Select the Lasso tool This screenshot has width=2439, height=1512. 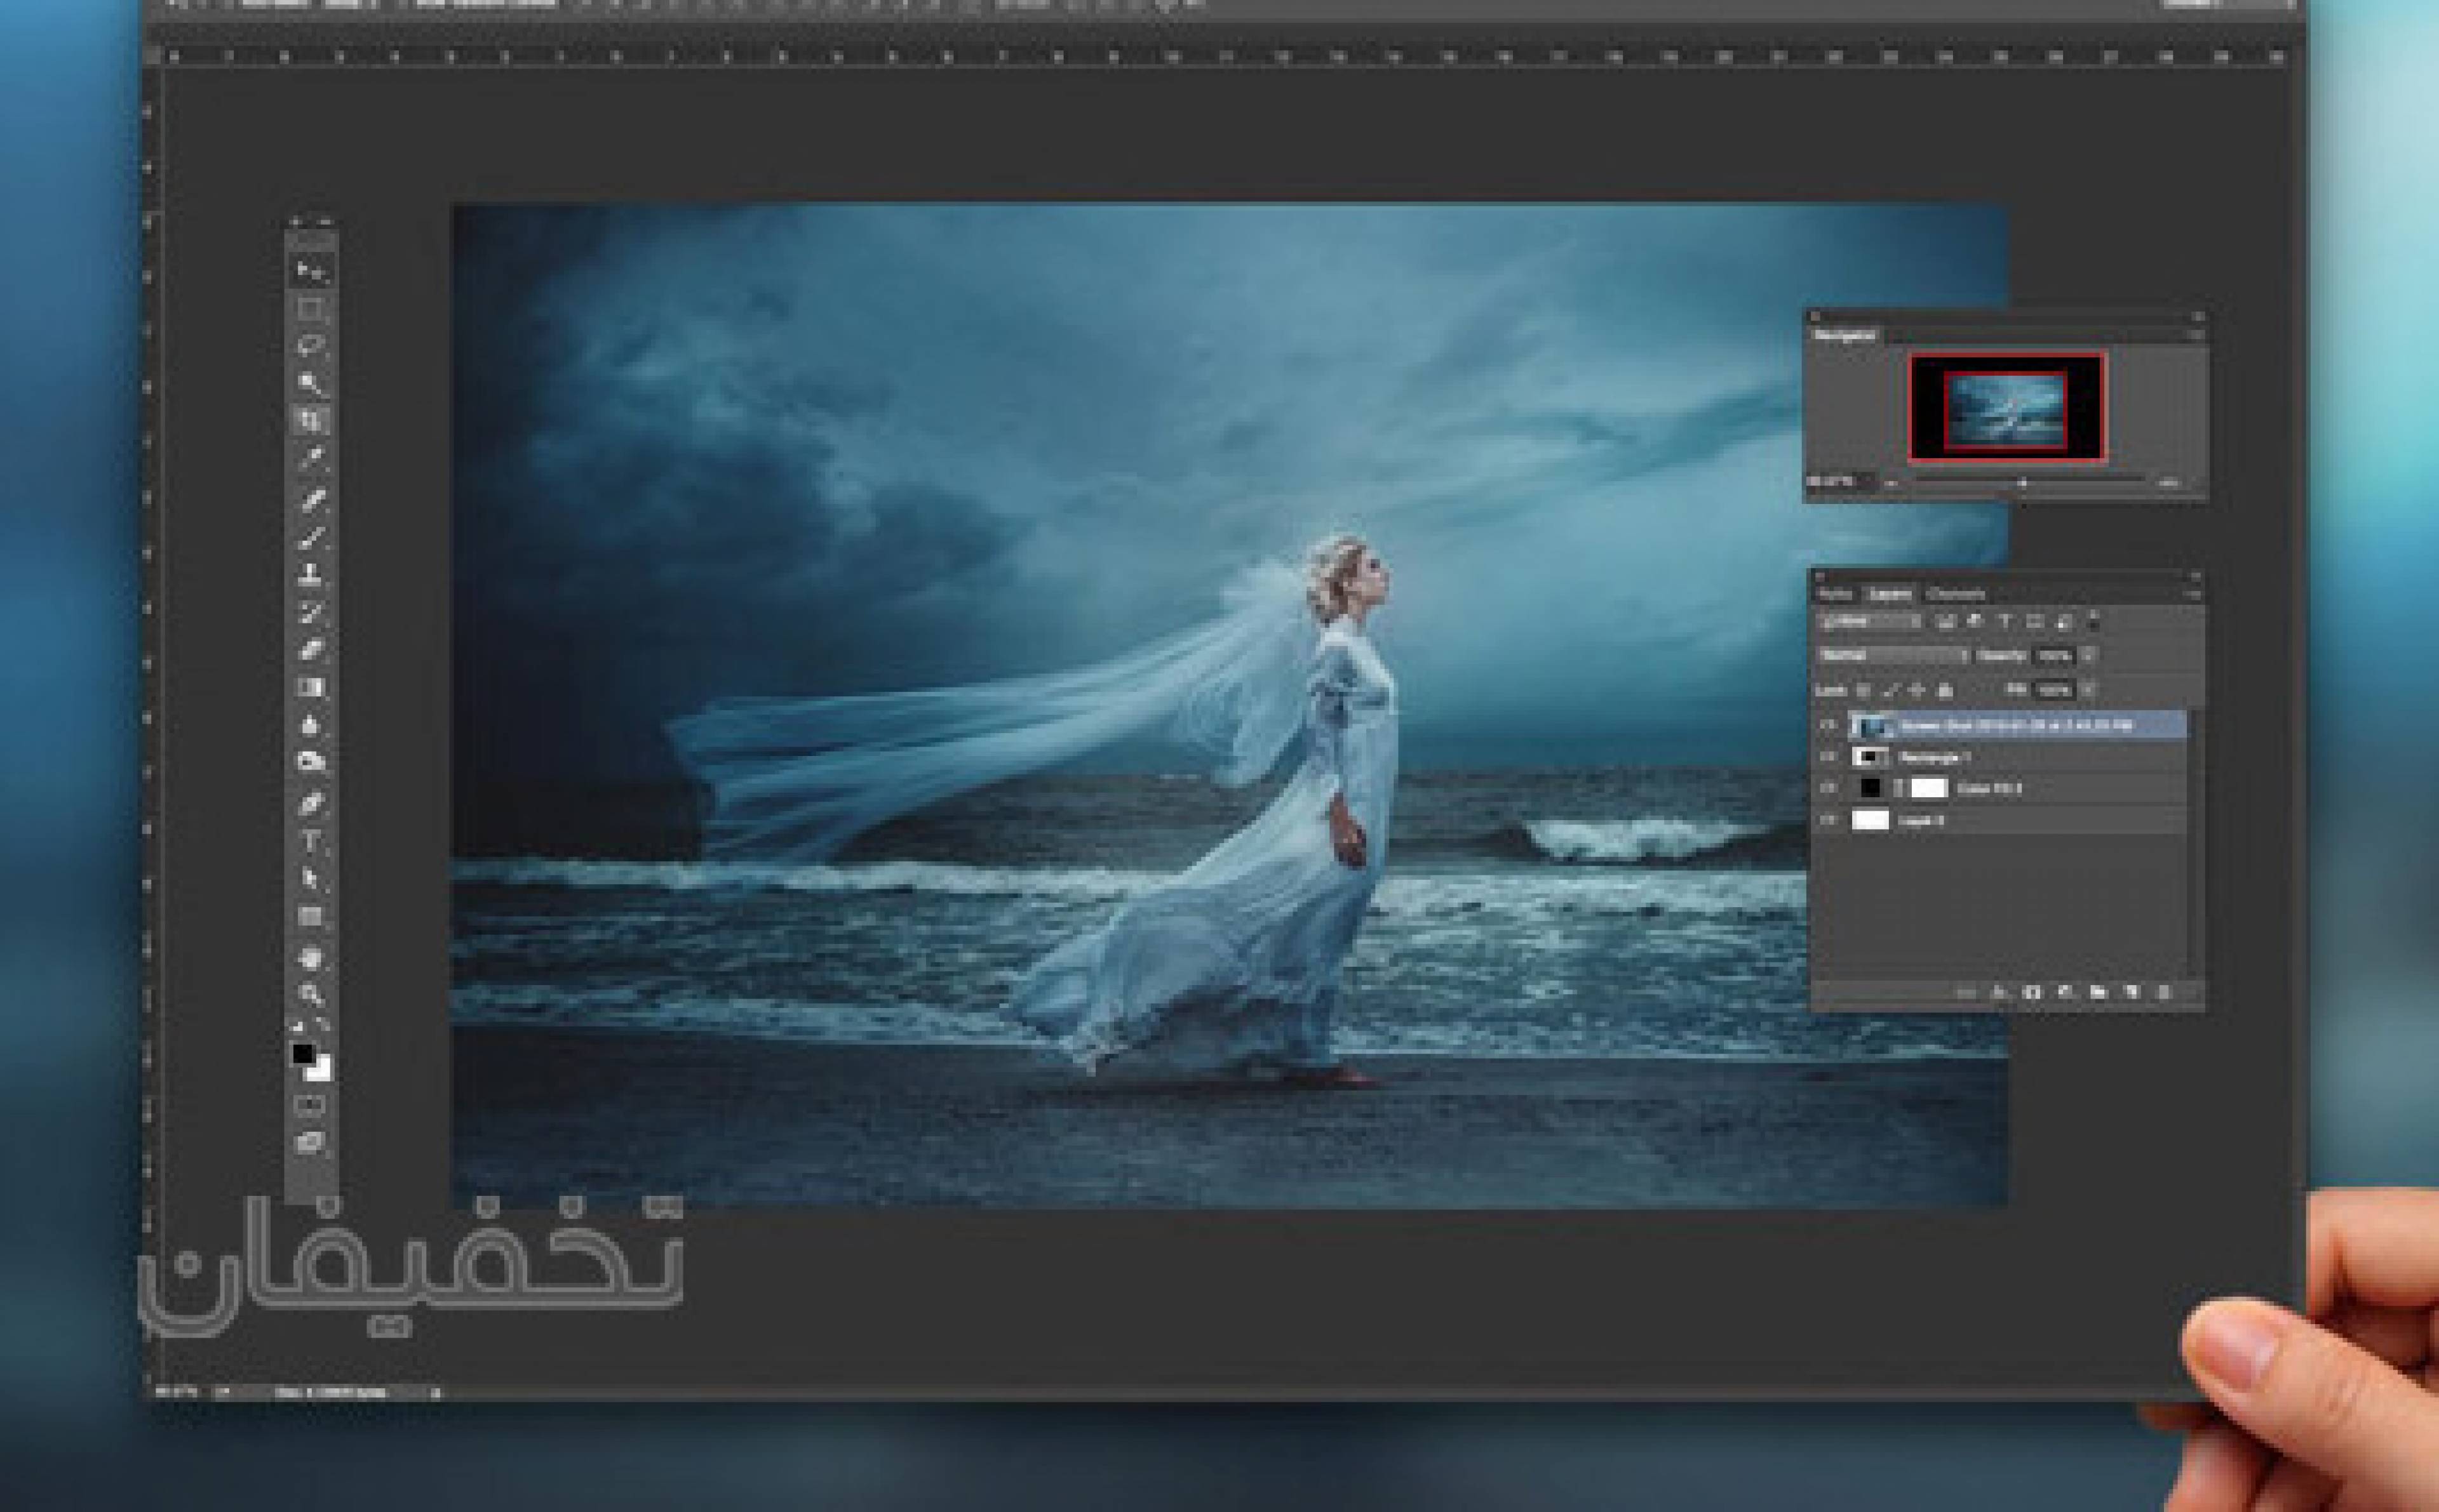[311, 346]
